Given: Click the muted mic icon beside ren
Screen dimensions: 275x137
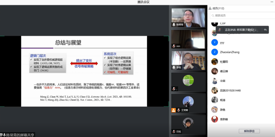Looking at the screenshot, I should click(x=174, y=46).
